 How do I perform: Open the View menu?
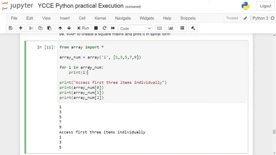point(46,18)
